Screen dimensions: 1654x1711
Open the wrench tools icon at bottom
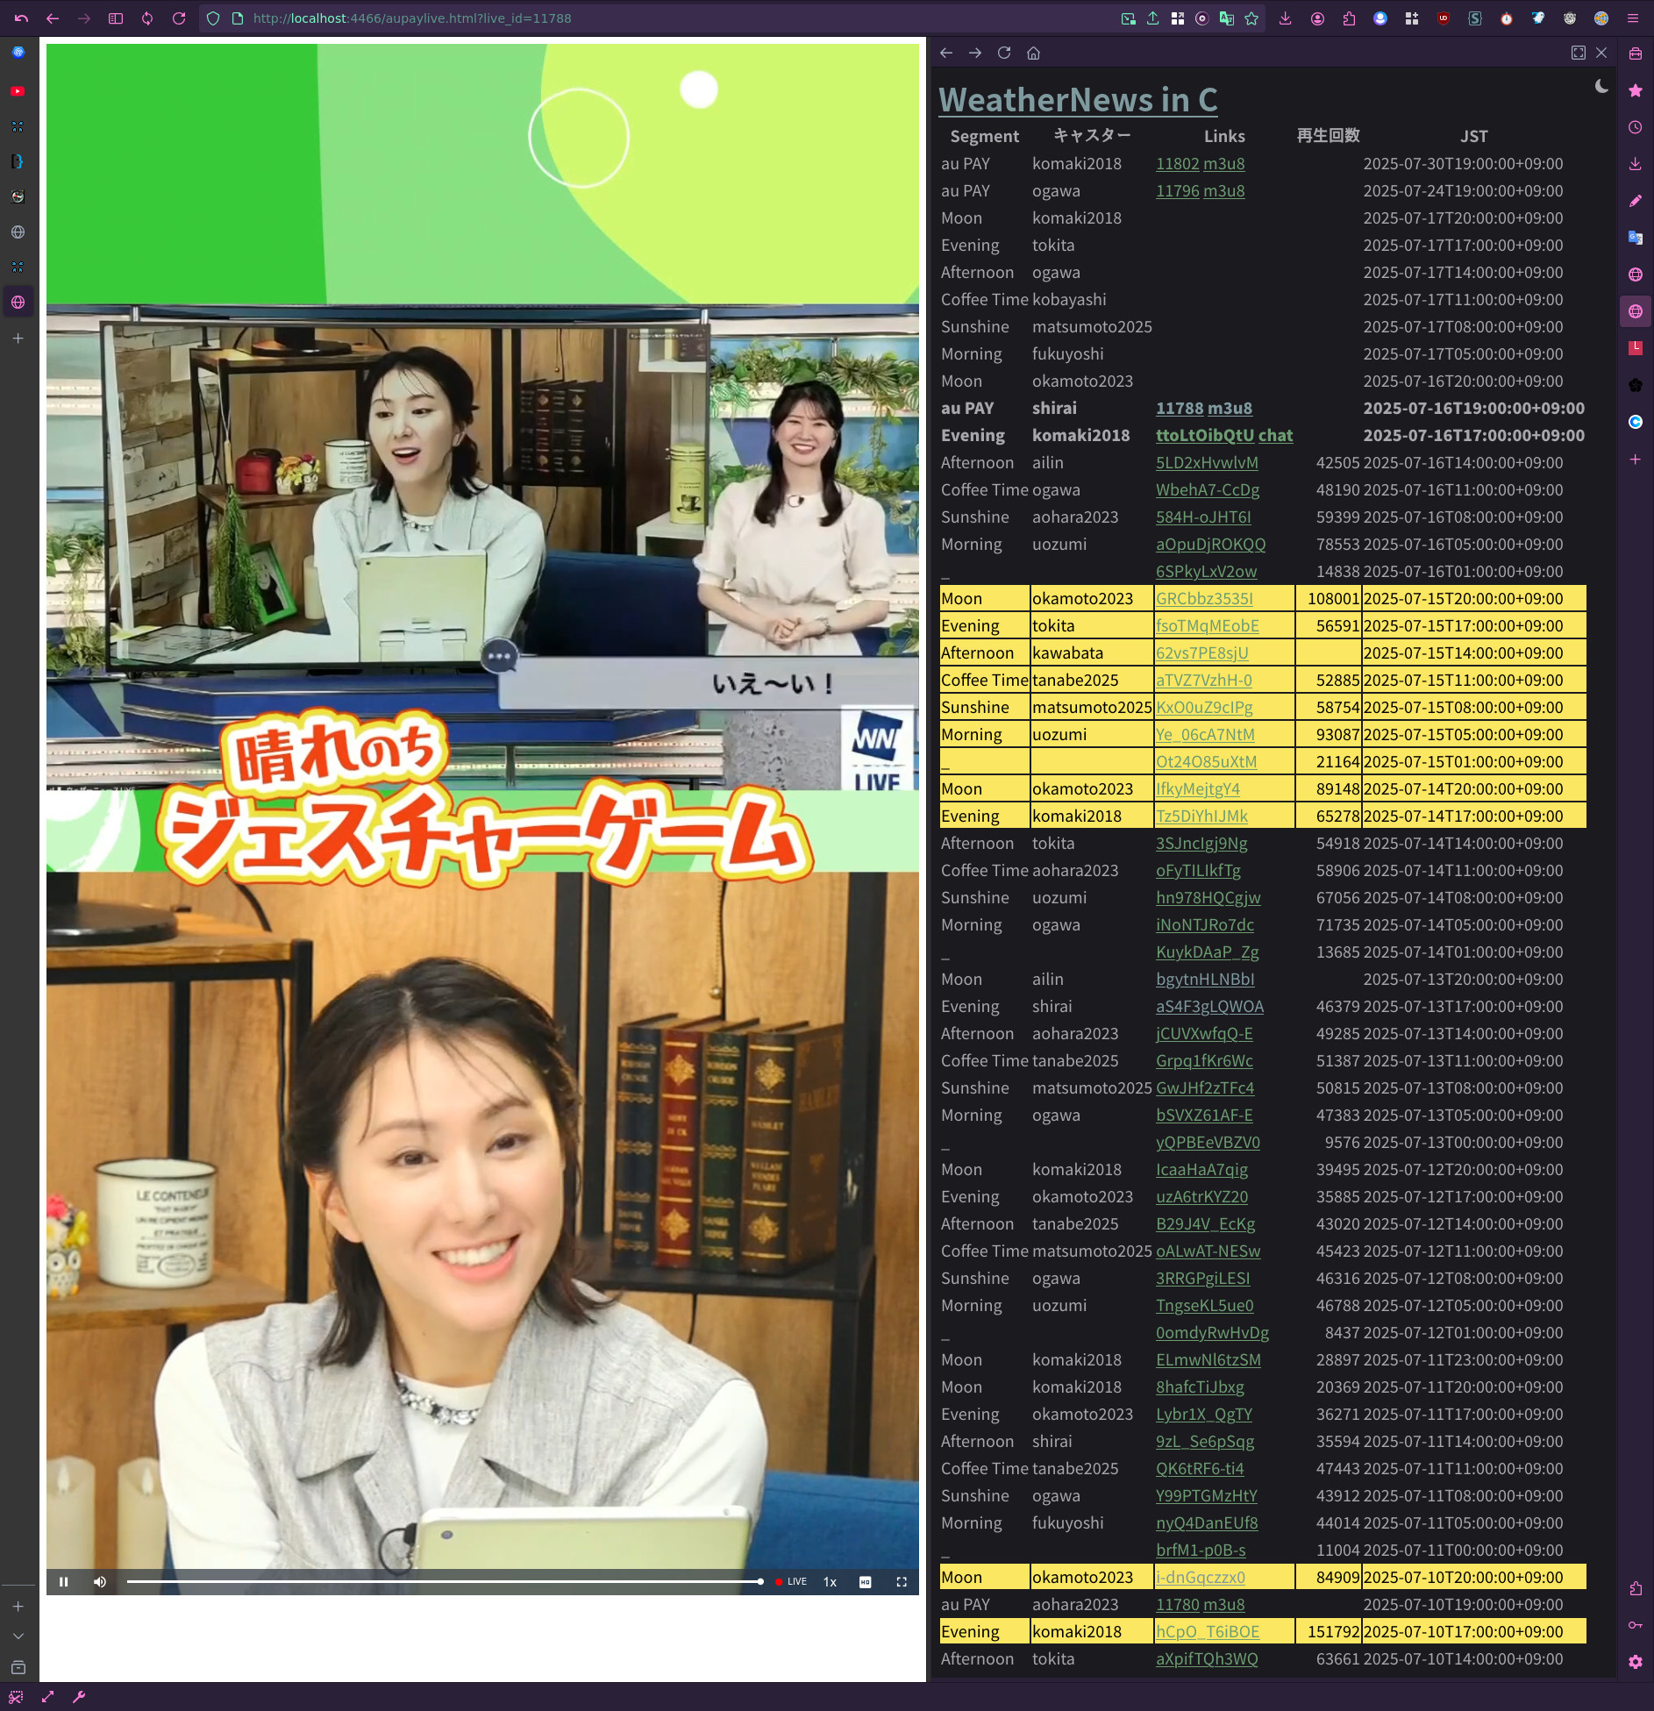[x=79, y=1697]
